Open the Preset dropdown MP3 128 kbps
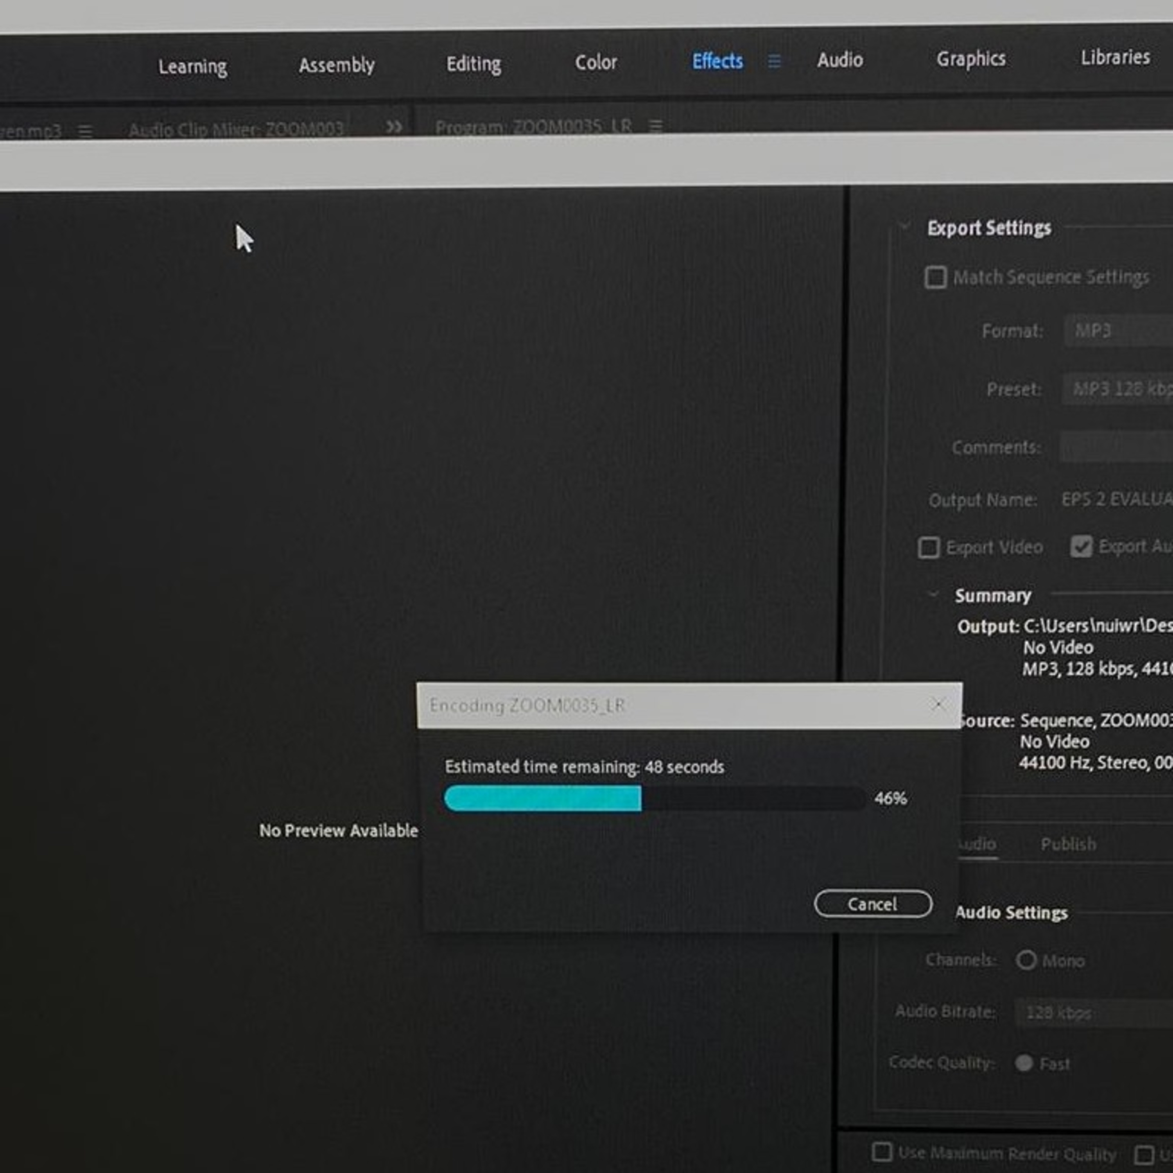Viewport: 1173px width, 1173px height. pyautogui.click(x=1118, y=389)
